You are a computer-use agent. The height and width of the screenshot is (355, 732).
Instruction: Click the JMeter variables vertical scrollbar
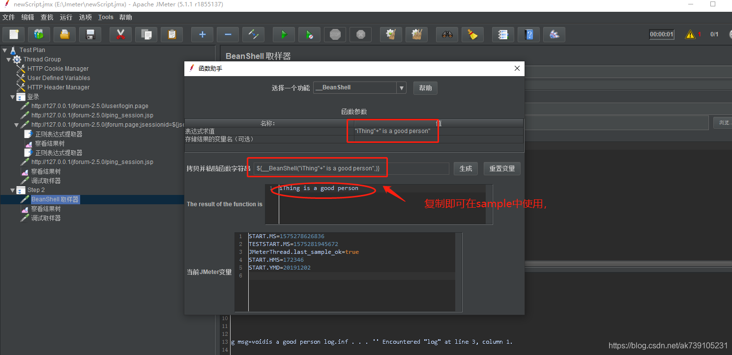coord(459,272)
